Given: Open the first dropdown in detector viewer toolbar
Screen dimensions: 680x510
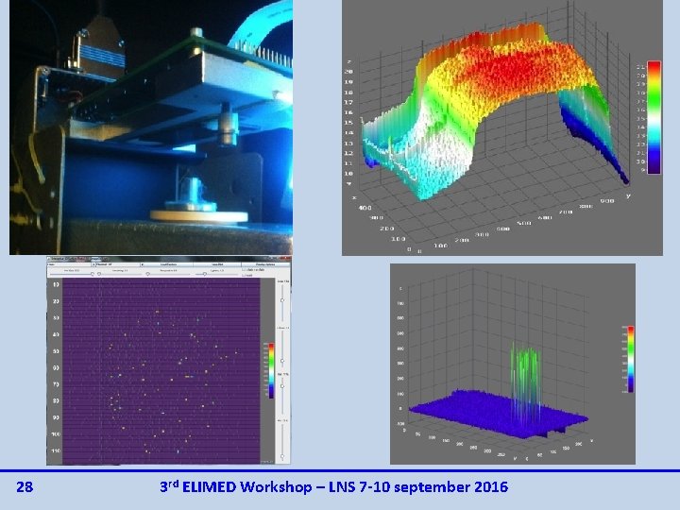Looking at the screenshot, I should click(x=71, y=264).
